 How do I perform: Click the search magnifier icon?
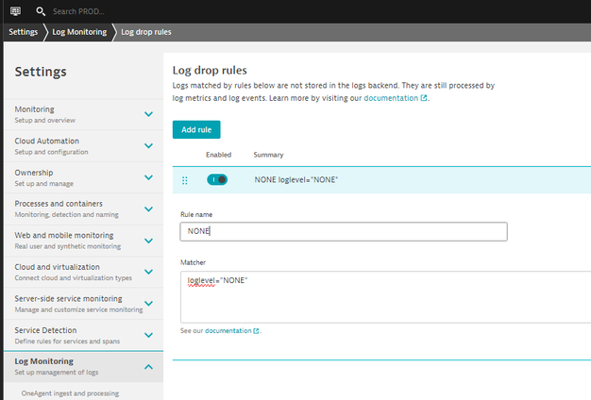coord(41,11)
